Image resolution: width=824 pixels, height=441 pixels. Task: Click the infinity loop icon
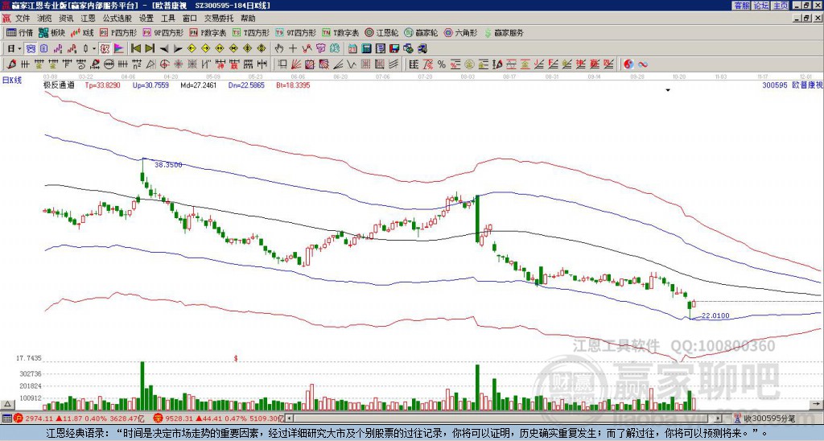point(642,64)
